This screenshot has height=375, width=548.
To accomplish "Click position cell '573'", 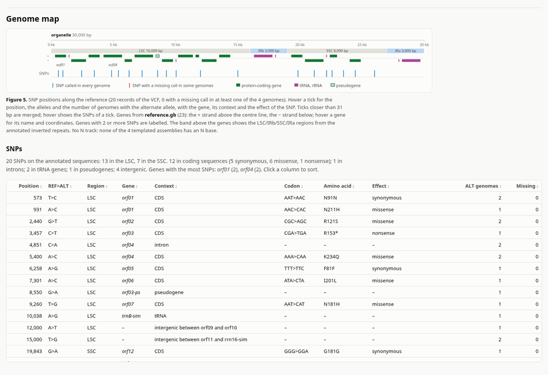I will click(38, 198).
